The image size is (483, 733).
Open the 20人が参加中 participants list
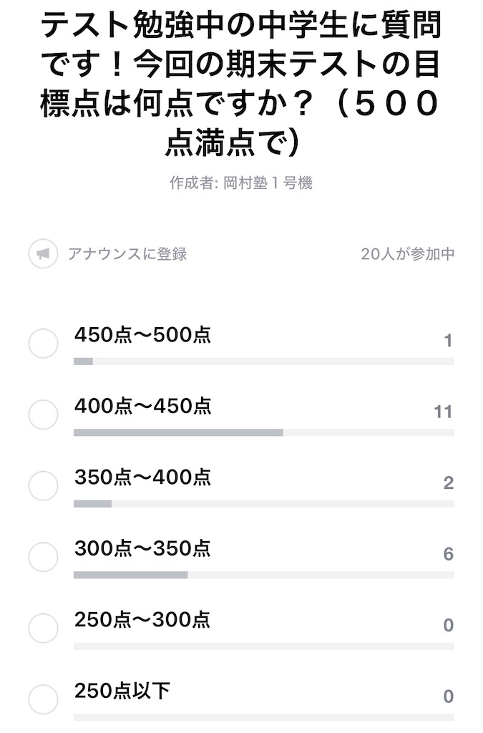(x=407, y=254)
